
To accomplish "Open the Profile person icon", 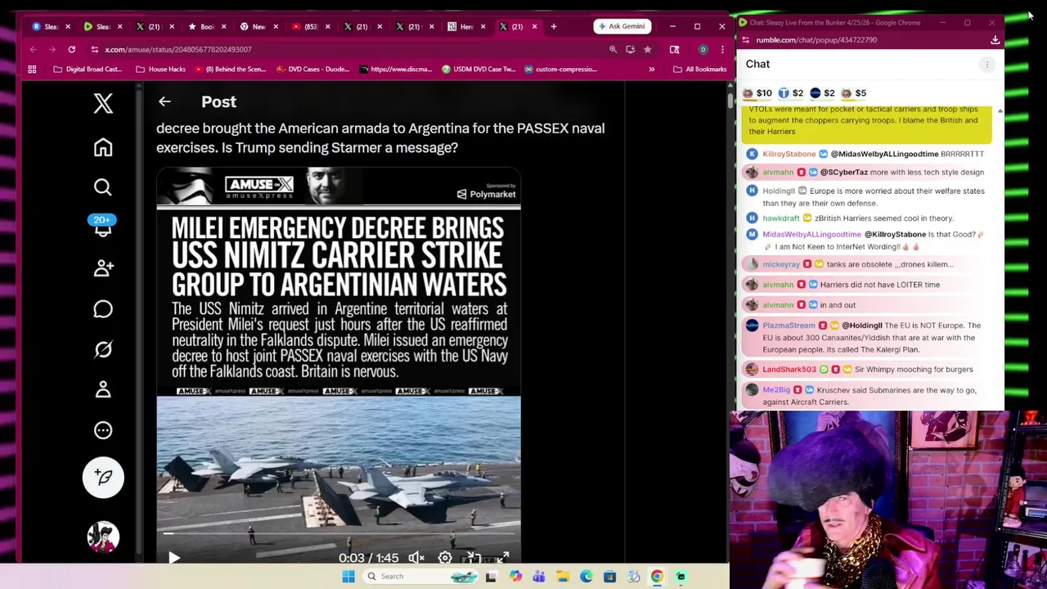I will (x=103, y=389).
